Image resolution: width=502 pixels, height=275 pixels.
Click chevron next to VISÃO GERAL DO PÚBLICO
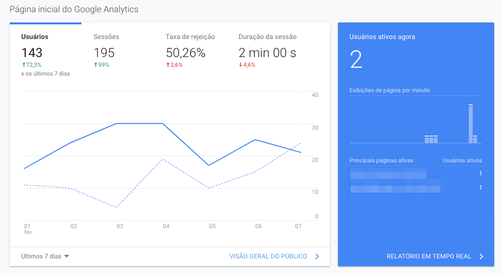pyautogui.click(x=317, y=256)
